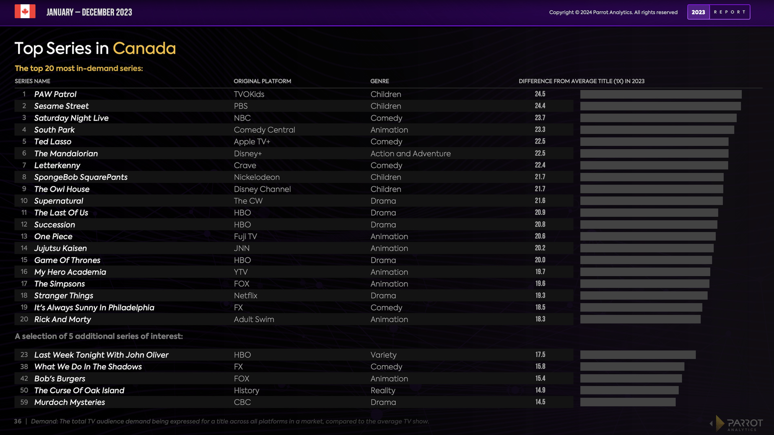Select The Mandalorian series name
The image size is (774, 435).
tap(66, 154)
